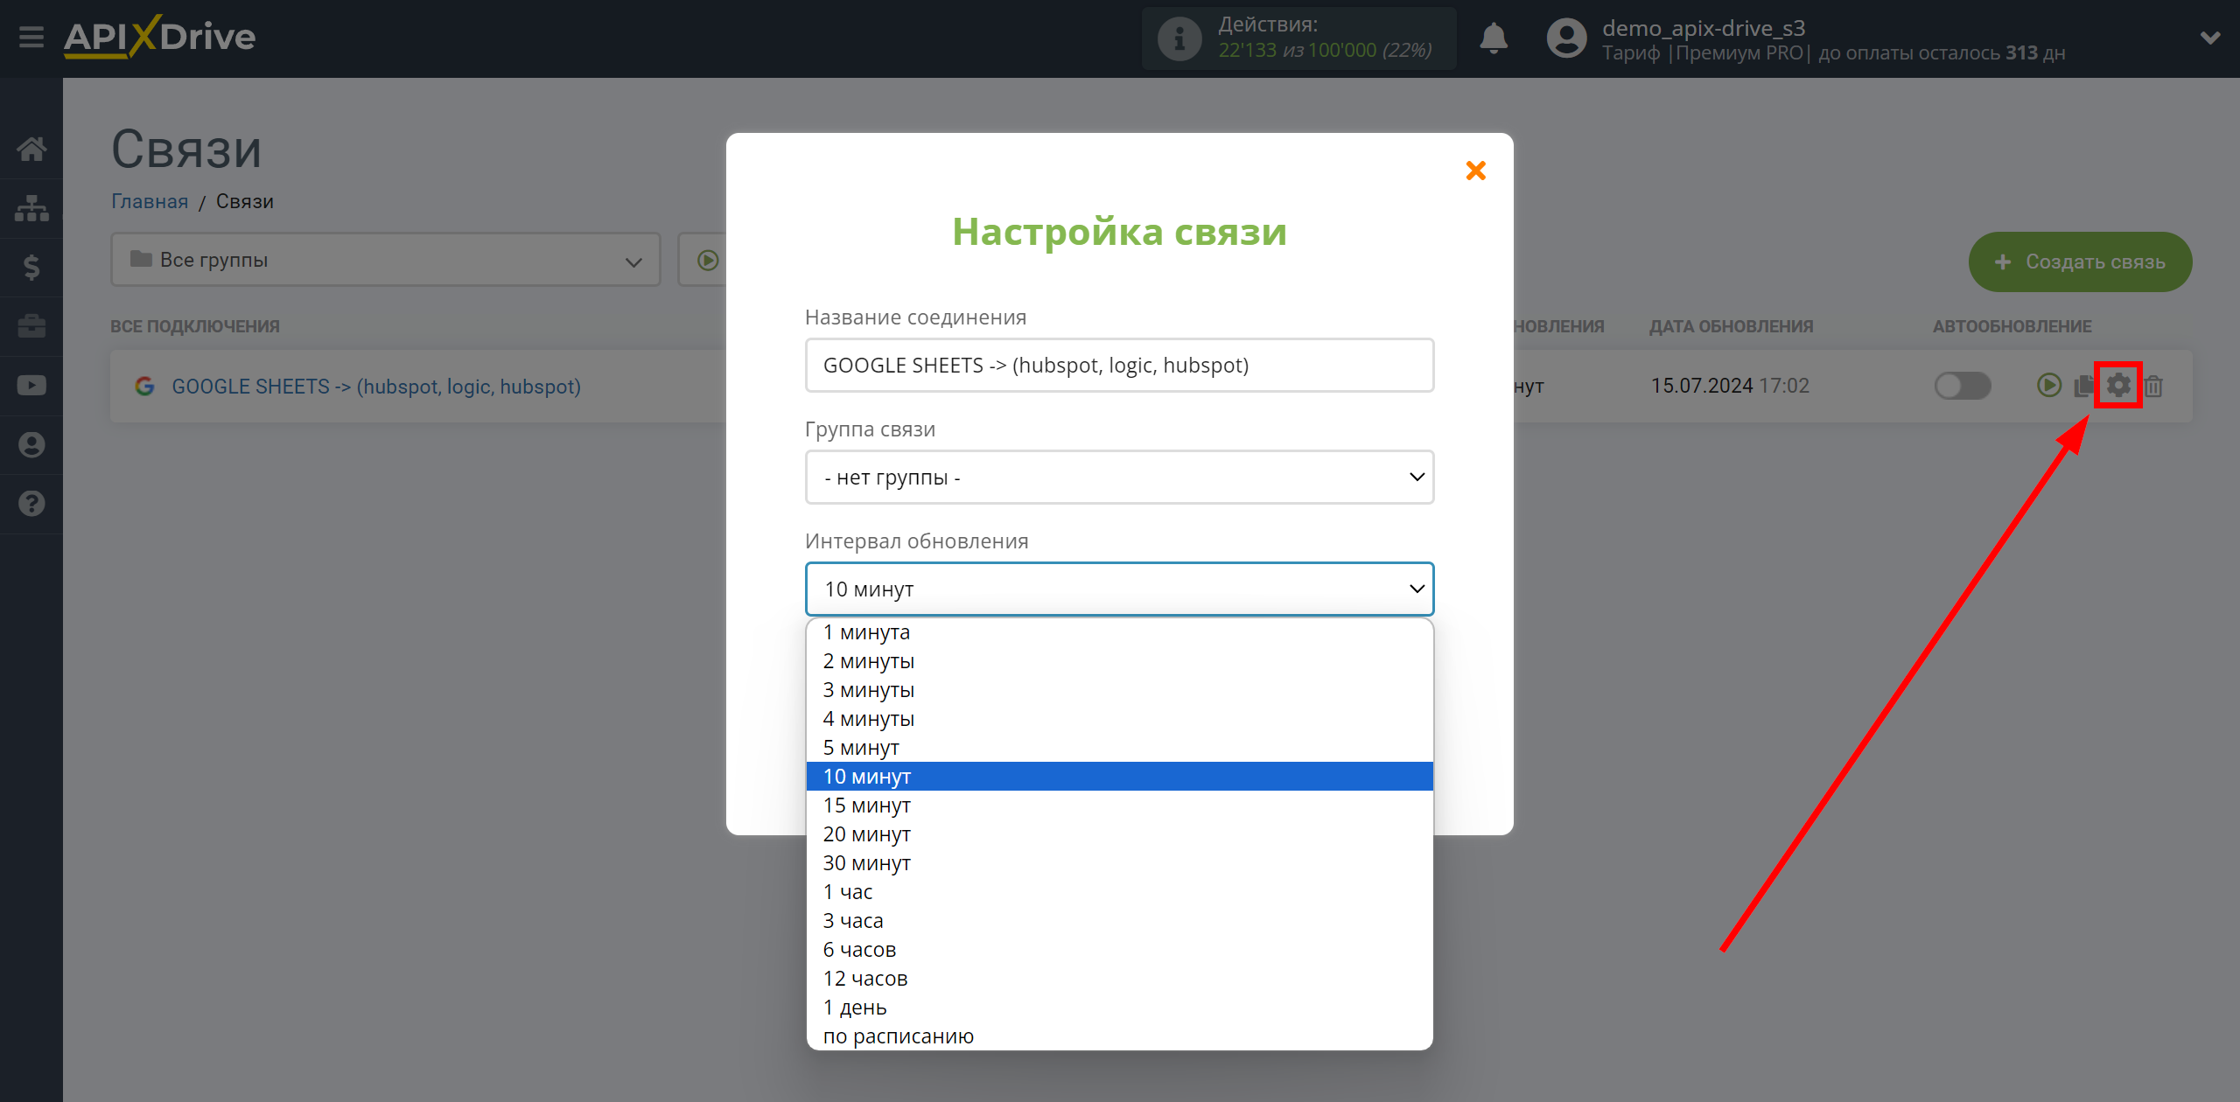The width and height of the screenshot is (2240, 1102).
Task: Open settings gear for the connection
Action: [2118, 386]
